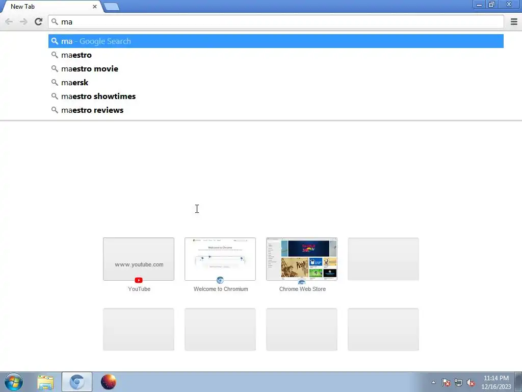Click the Welcome to Chromium label

[221, 289]
